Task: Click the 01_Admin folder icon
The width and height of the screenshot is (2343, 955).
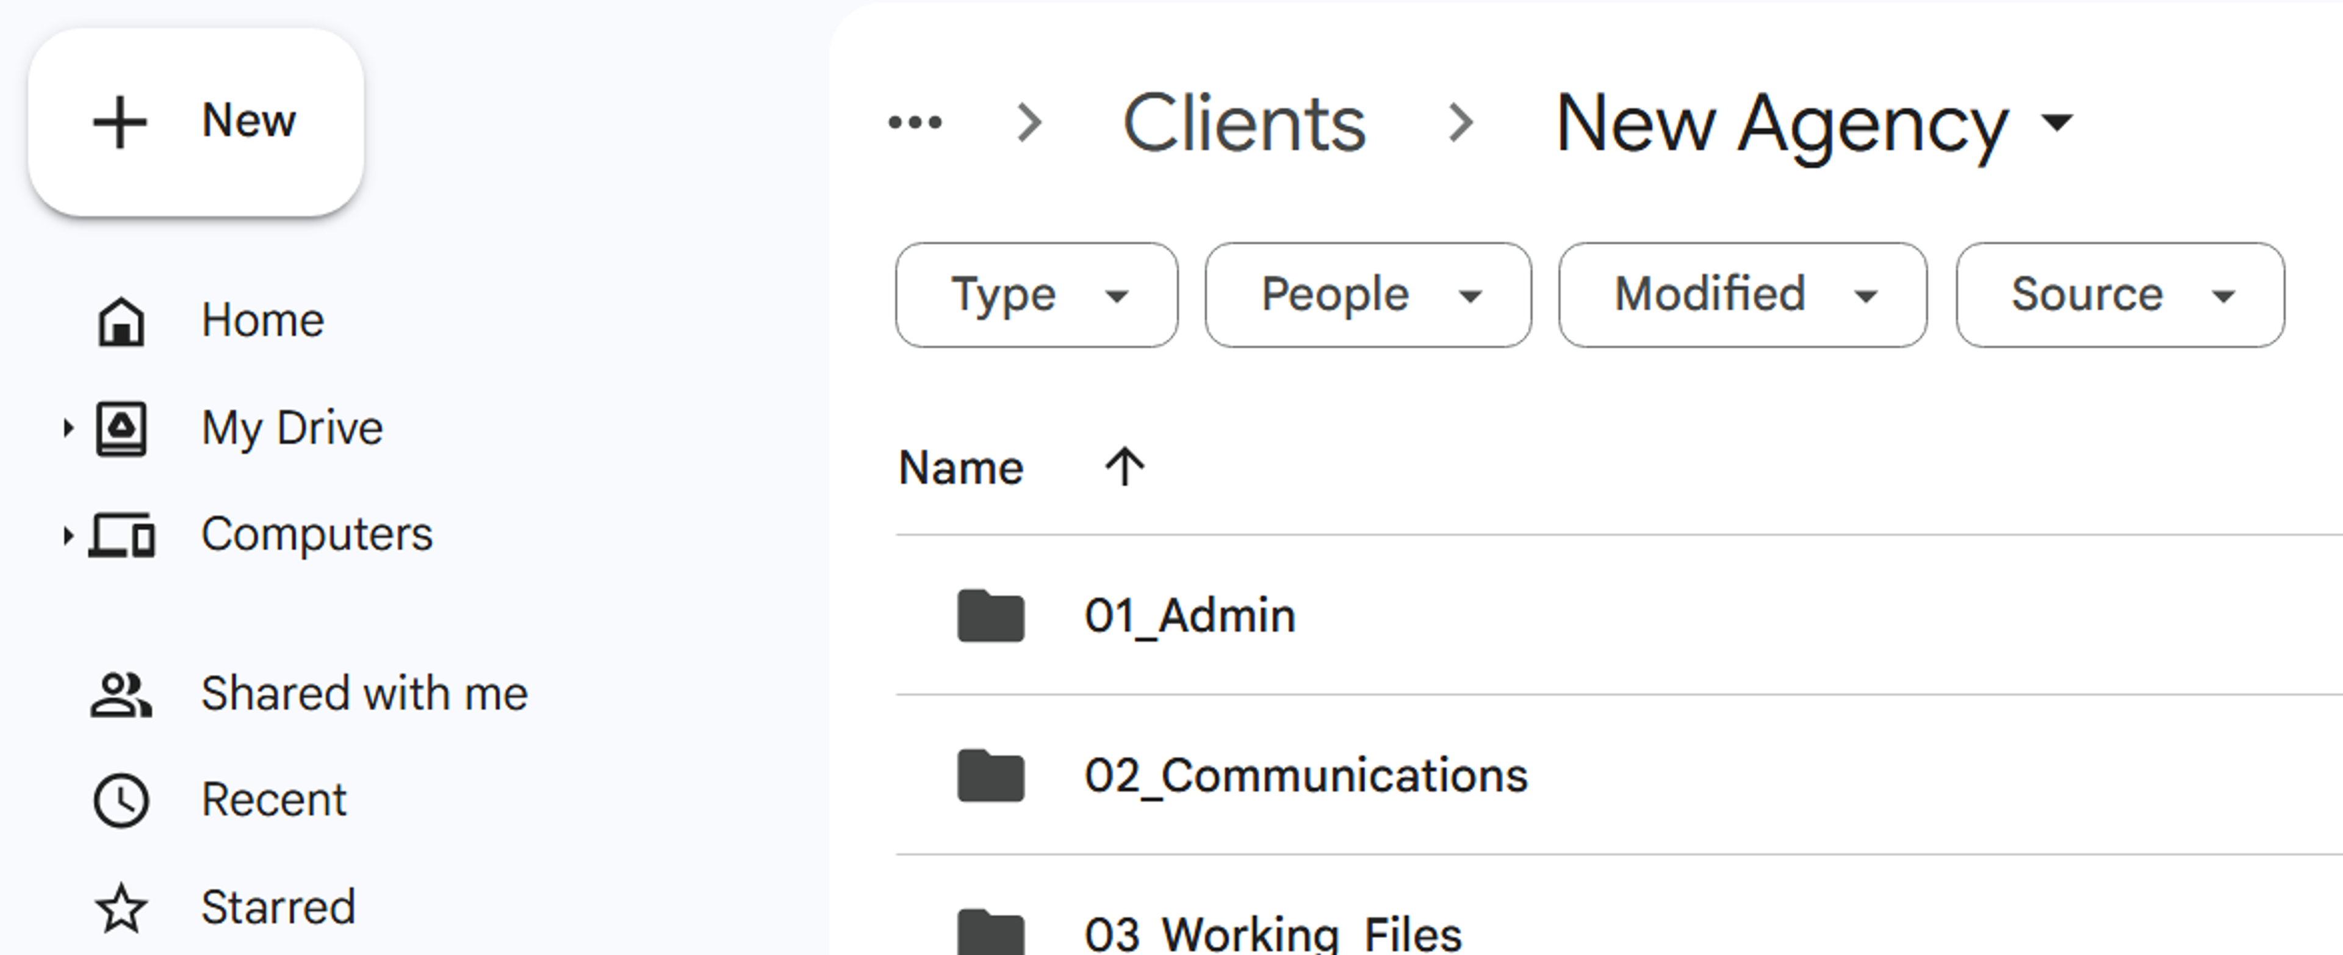Action: (990, 616)
